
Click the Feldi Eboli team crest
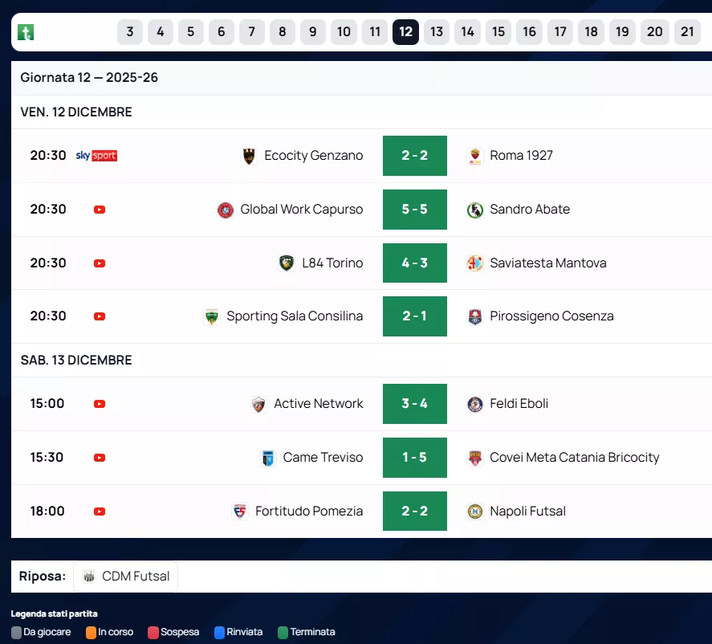point(475,404)
